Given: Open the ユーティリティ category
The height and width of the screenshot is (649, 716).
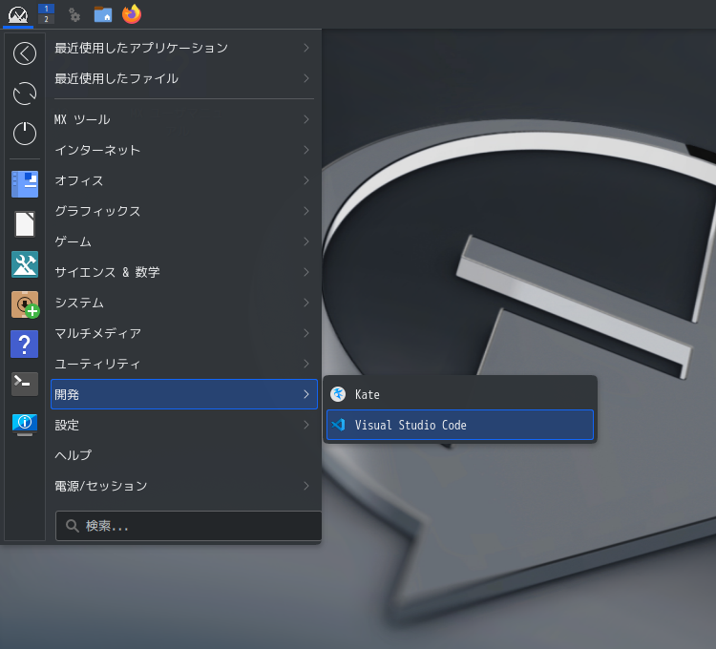Looking at the screenshot, I should [184, 365].
